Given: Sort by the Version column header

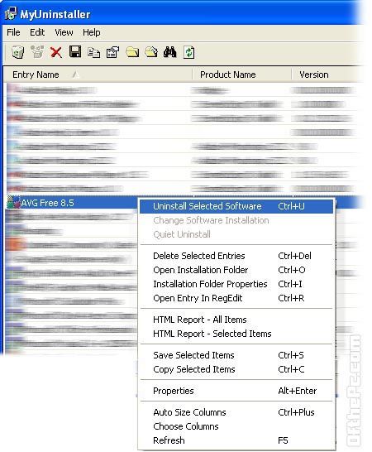Looking at the screenshot, I should point(327,75).
